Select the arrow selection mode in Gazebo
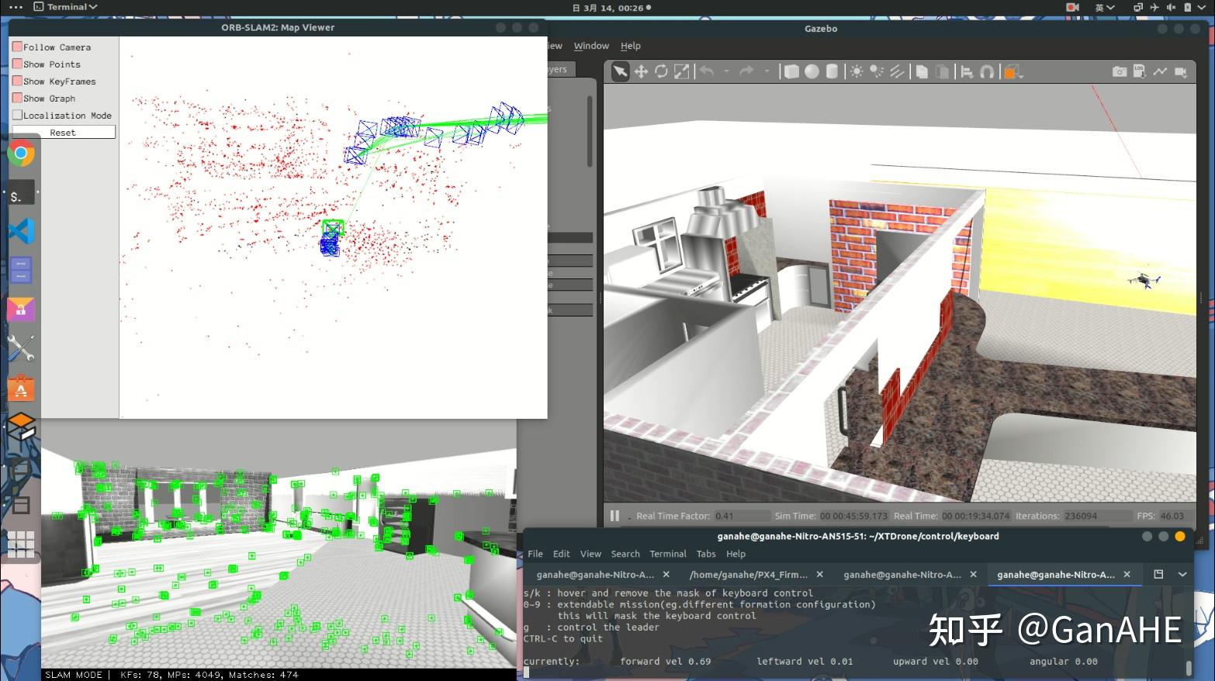Screen dimensions: 1215x681 click(x=620, y=72)
